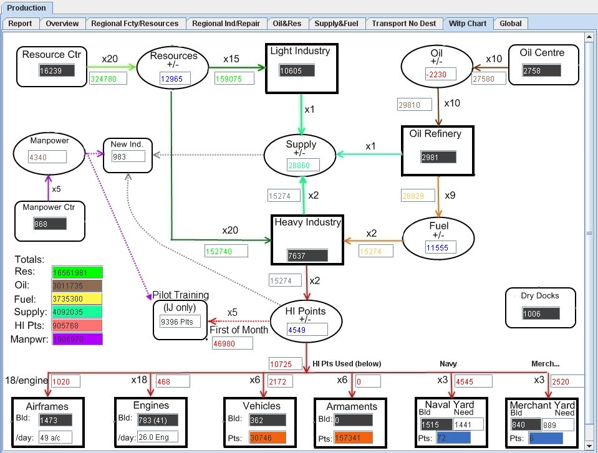Switch to the Overview tab
The width and height of the screenshot is (598, 453).
click(62, 24)
